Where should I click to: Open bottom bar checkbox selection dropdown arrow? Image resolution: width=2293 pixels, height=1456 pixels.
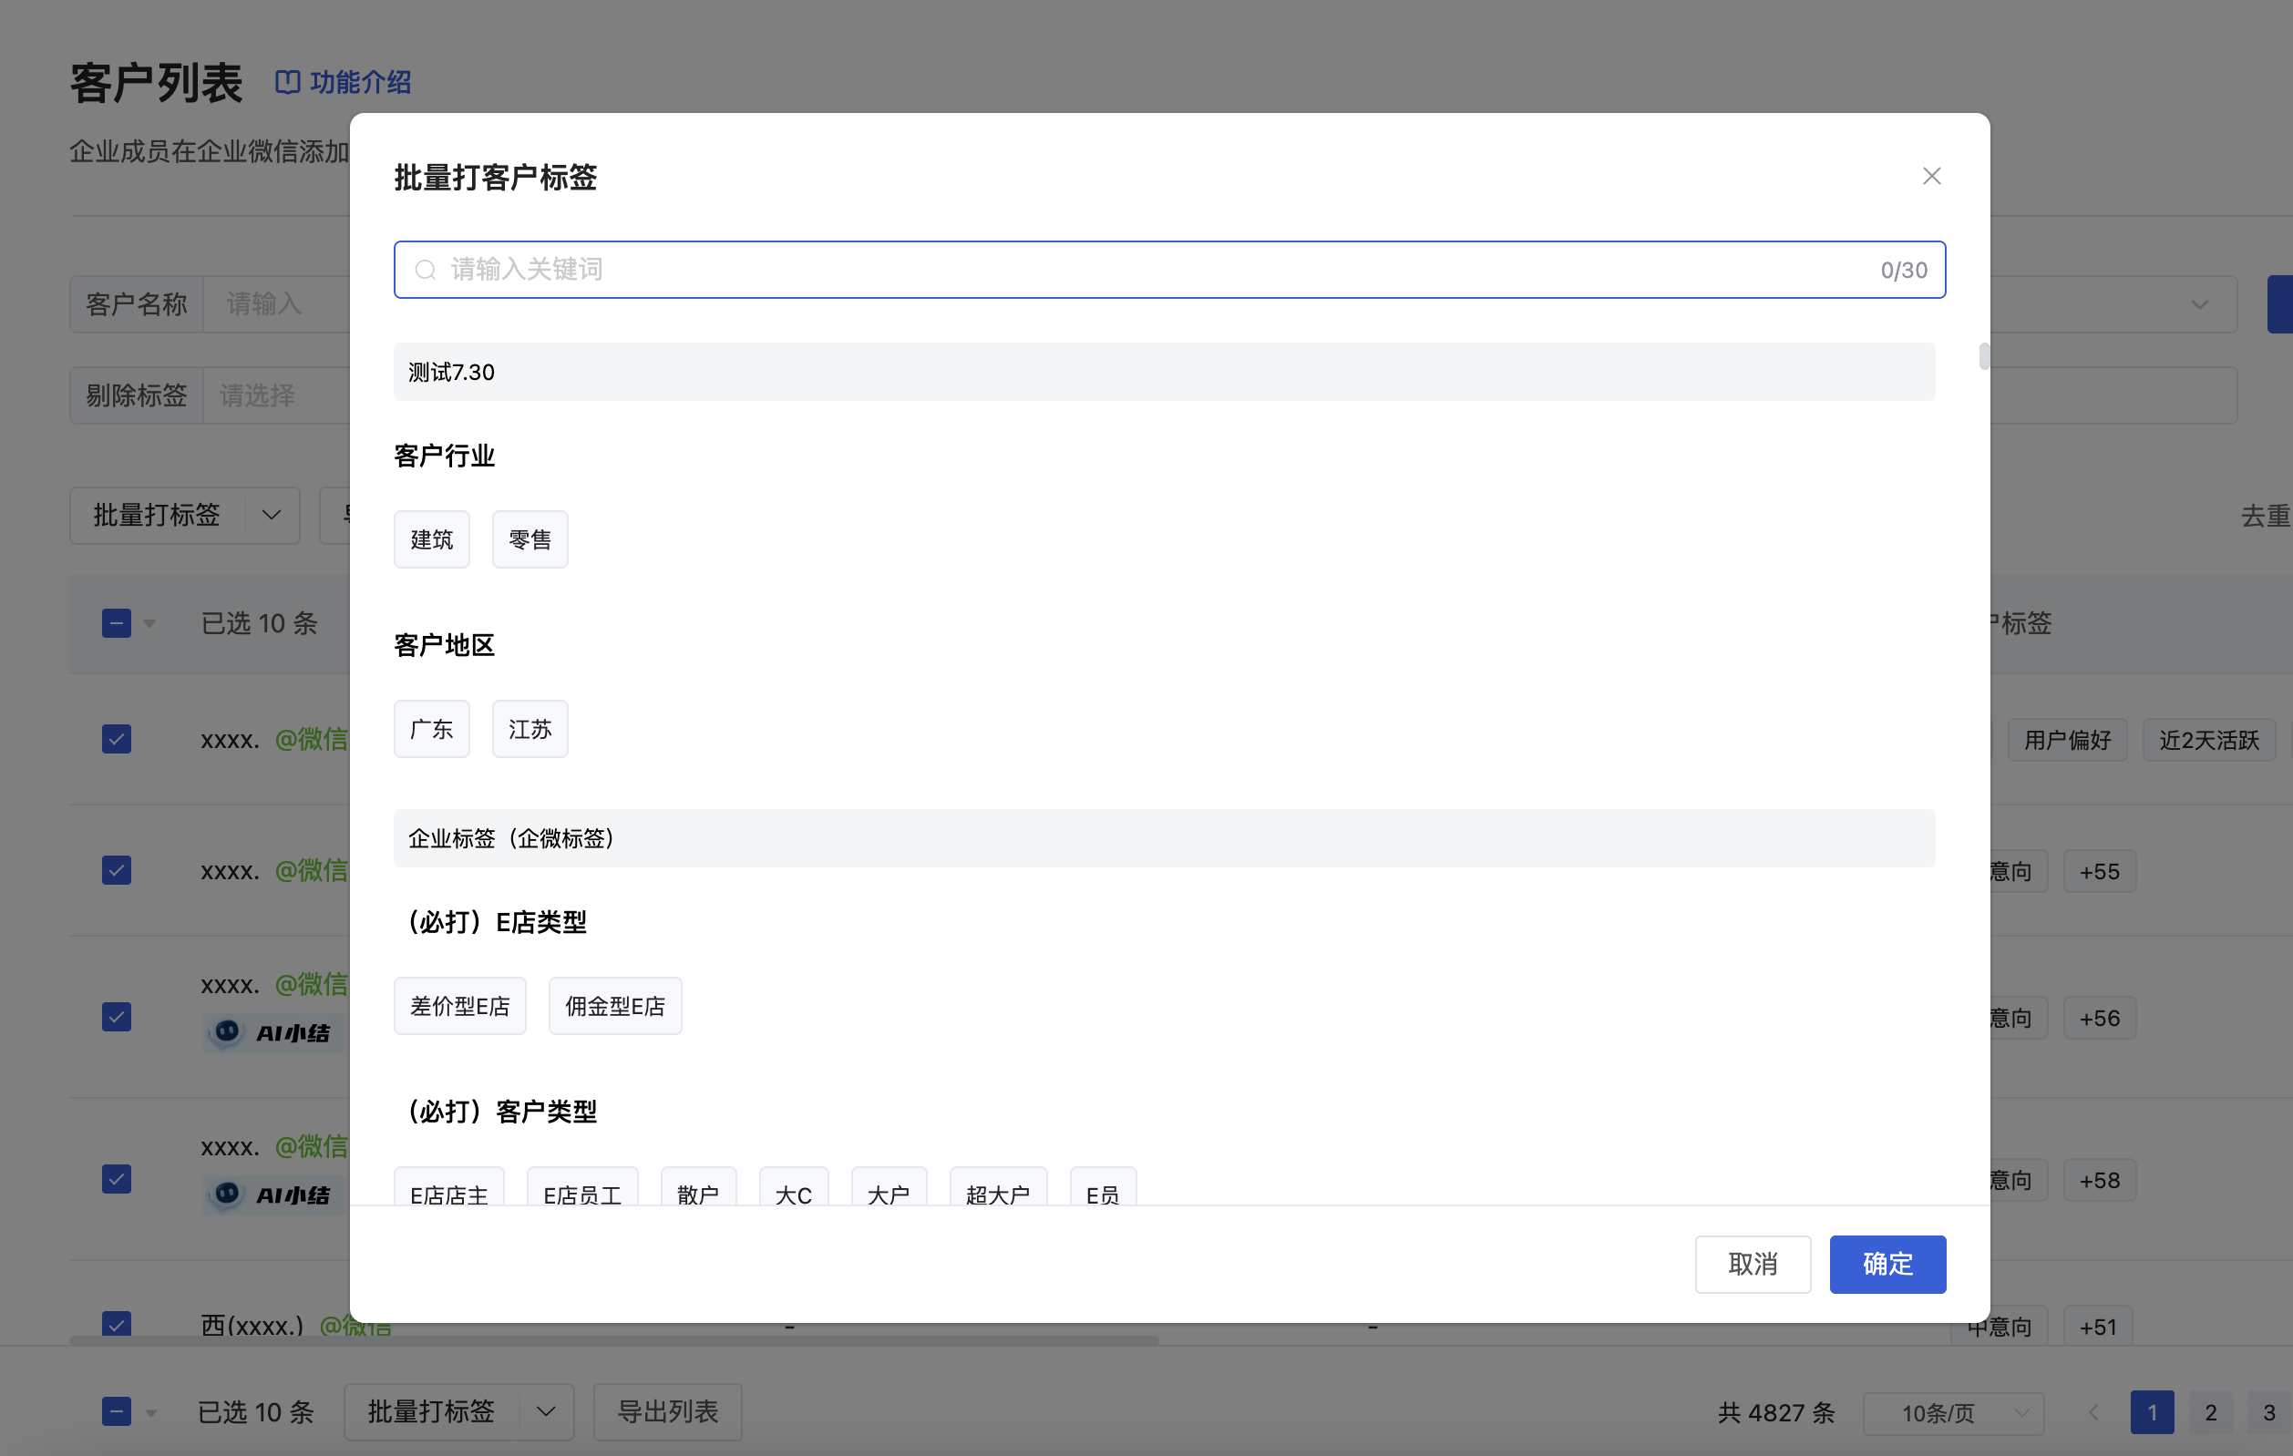[150, 1412]
